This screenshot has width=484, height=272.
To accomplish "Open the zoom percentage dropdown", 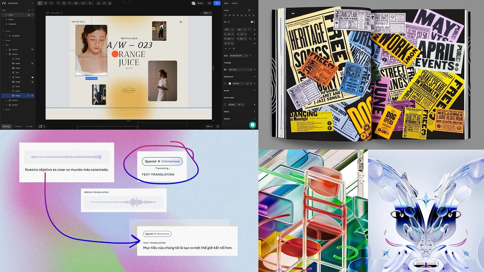I will pos(209,126).
